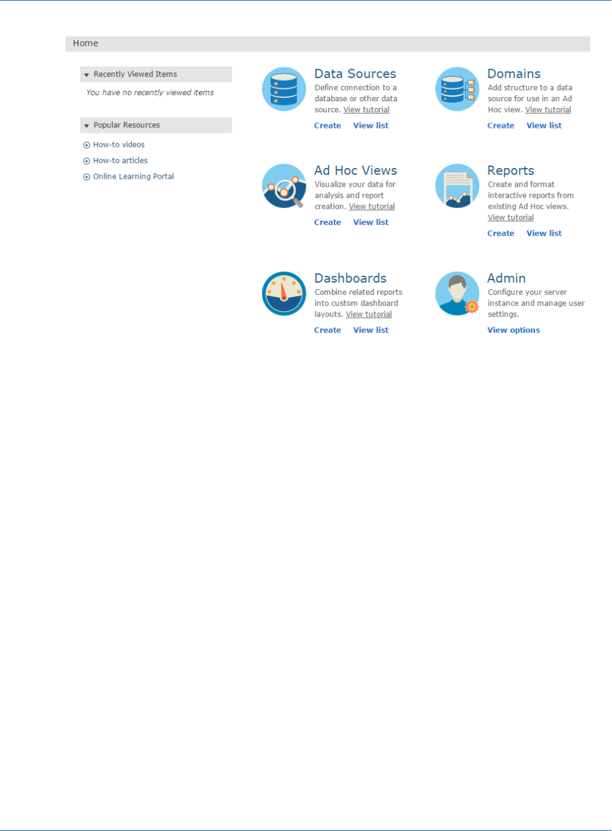Screen dimensions: 612x831
Task: Open the Online Learning Portal link
Action: pyautogui.click(x=133, y=176)
